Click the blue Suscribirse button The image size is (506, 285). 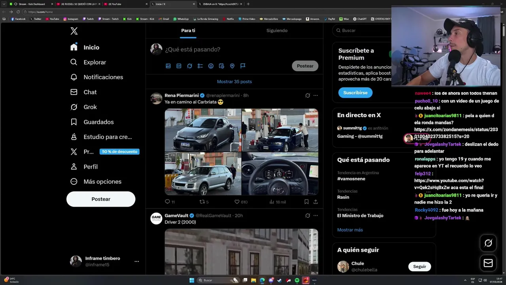[355, 93]
